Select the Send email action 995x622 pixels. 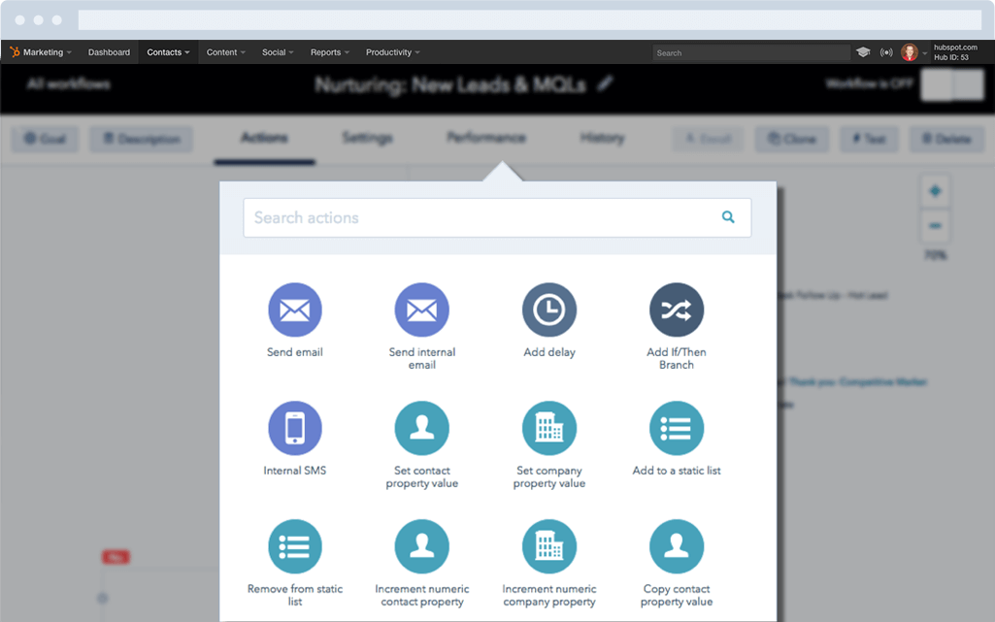(x=294, y=309)
